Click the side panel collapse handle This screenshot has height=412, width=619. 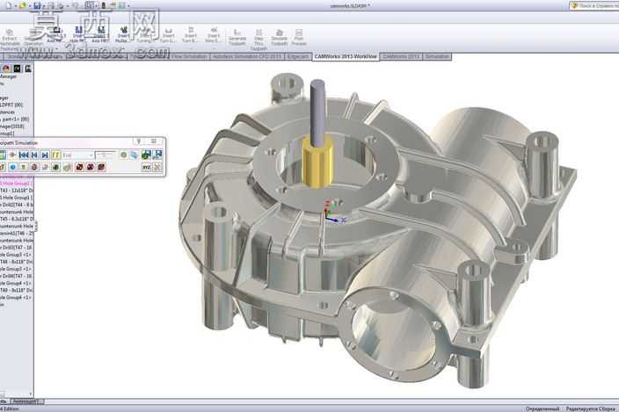coord(35,227)
